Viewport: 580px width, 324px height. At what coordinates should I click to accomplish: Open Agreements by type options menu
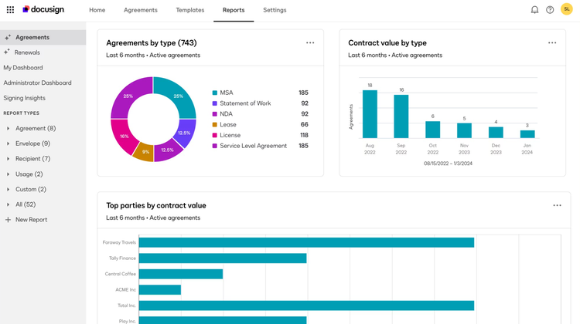(310, 42)
